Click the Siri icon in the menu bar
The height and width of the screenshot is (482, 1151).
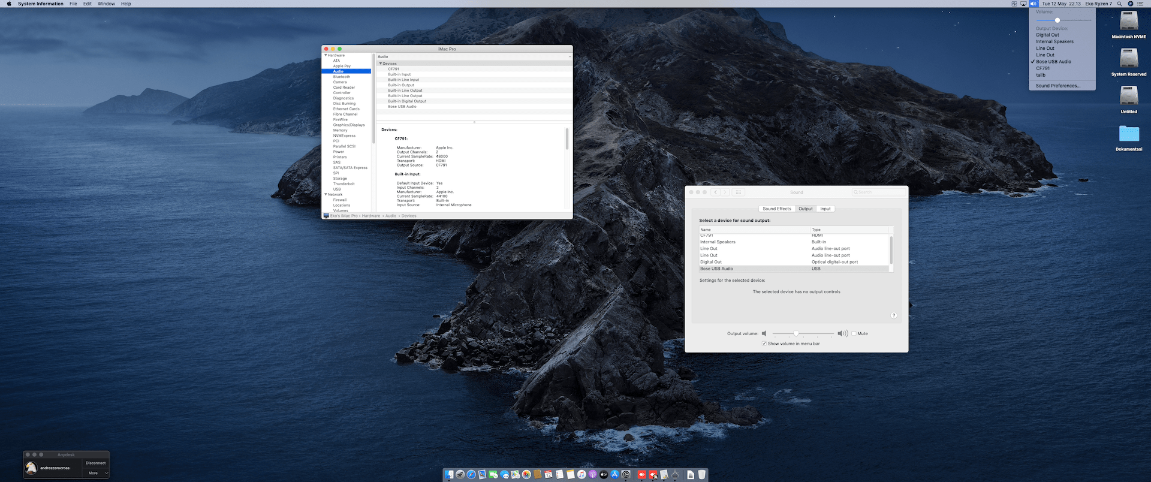[x=1130, y=4]
